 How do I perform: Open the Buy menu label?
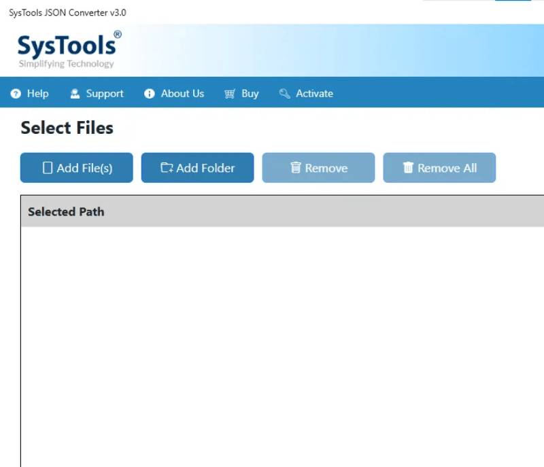tap(250, 94)
